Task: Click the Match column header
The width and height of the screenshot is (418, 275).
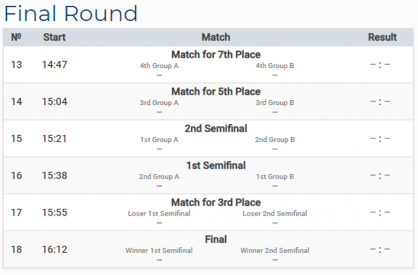Action: [x=216, y=37]
